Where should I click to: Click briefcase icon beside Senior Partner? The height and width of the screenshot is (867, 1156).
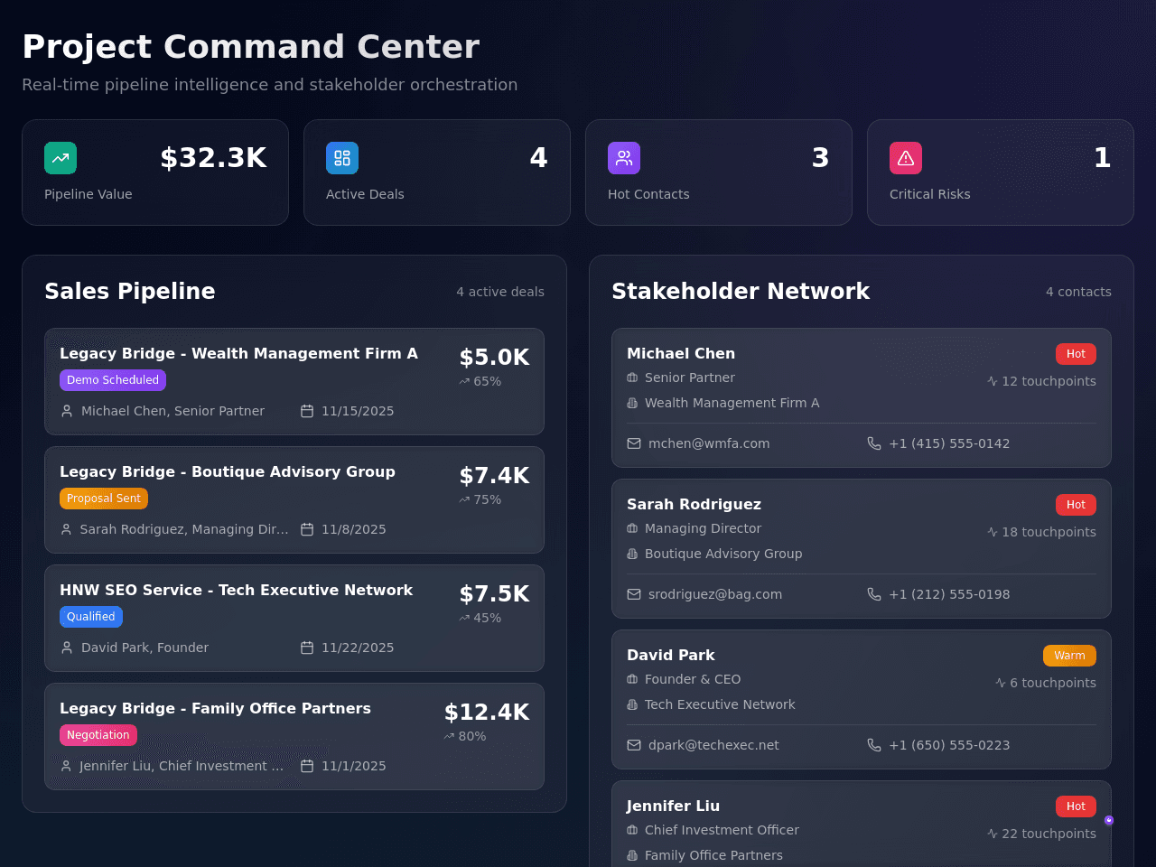632,378
